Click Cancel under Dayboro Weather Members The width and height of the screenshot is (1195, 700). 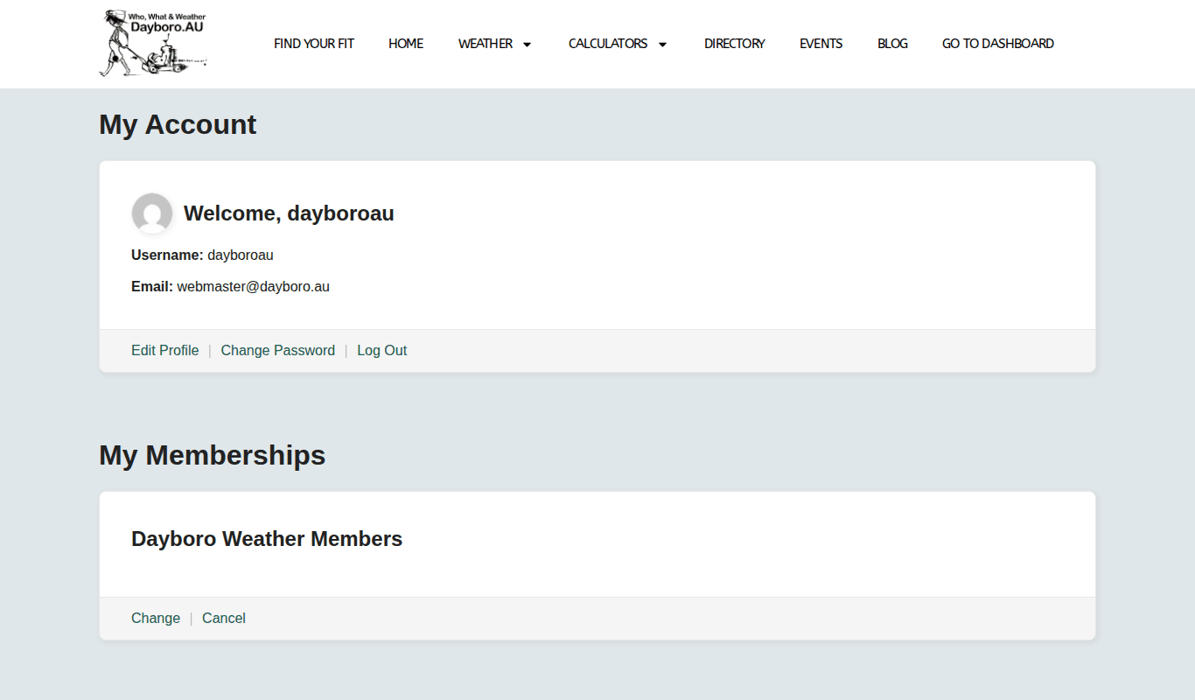[x=224, y=618]
